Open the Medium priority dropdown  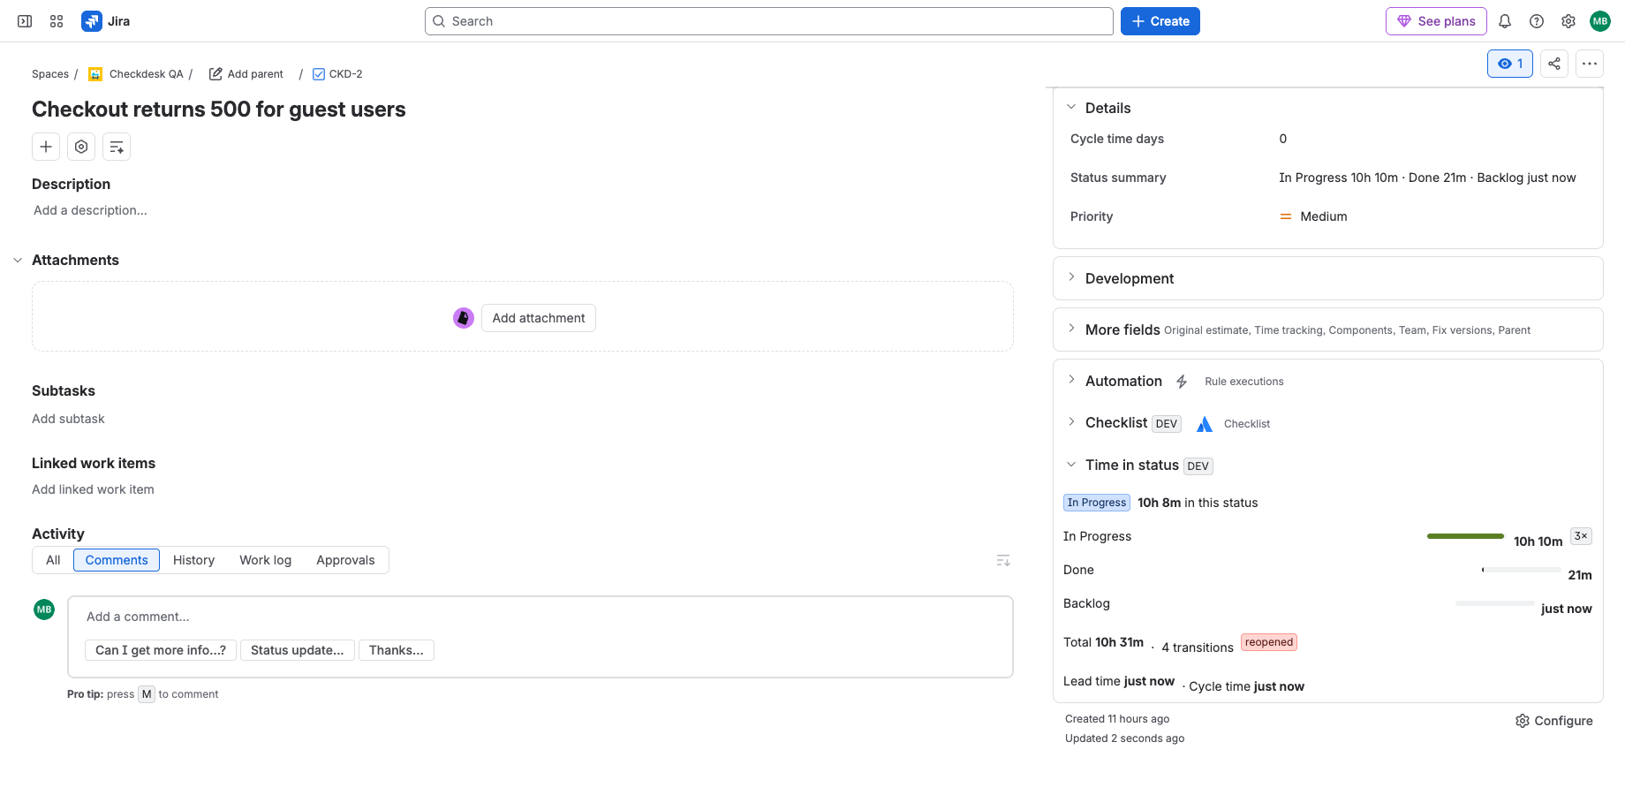(x=1313, y=216)
